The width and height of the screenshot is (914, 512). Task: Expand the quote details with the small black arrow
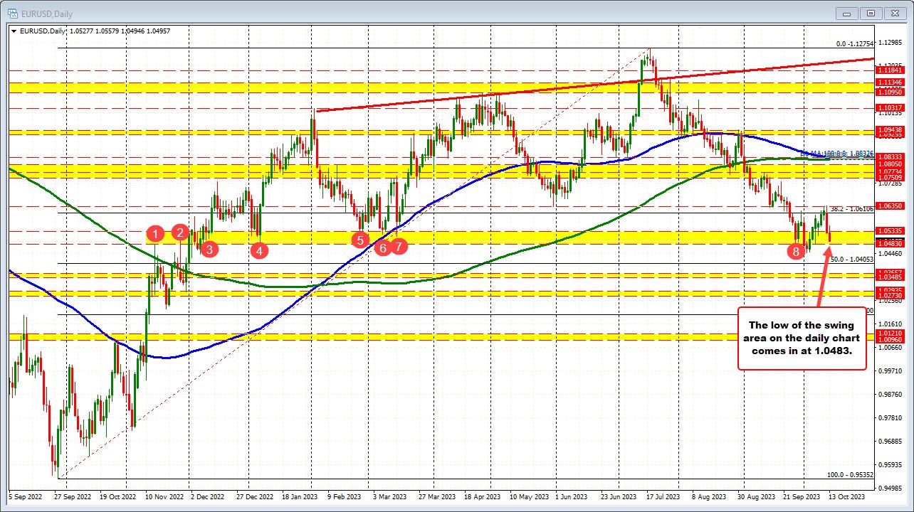[x=14, y=31]
